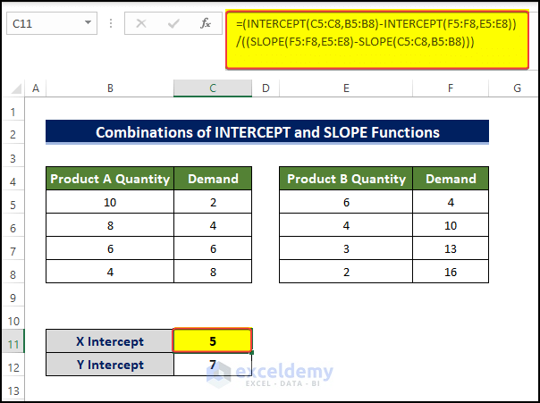
Task: Click cell B5 containing 10
Action: tap(110, 202)
